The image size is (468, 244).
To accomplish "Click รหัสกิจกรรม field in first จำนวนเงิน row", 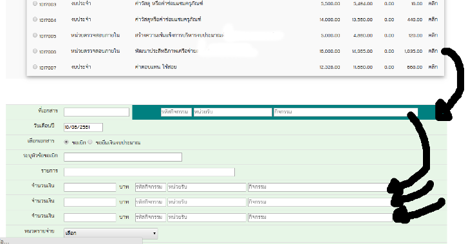I will click(151, 187).
